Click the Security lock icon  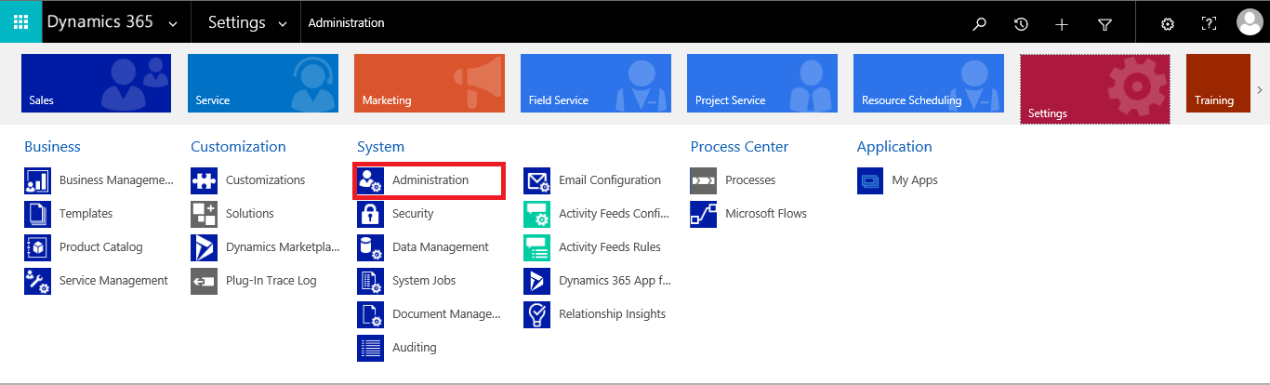370,214
